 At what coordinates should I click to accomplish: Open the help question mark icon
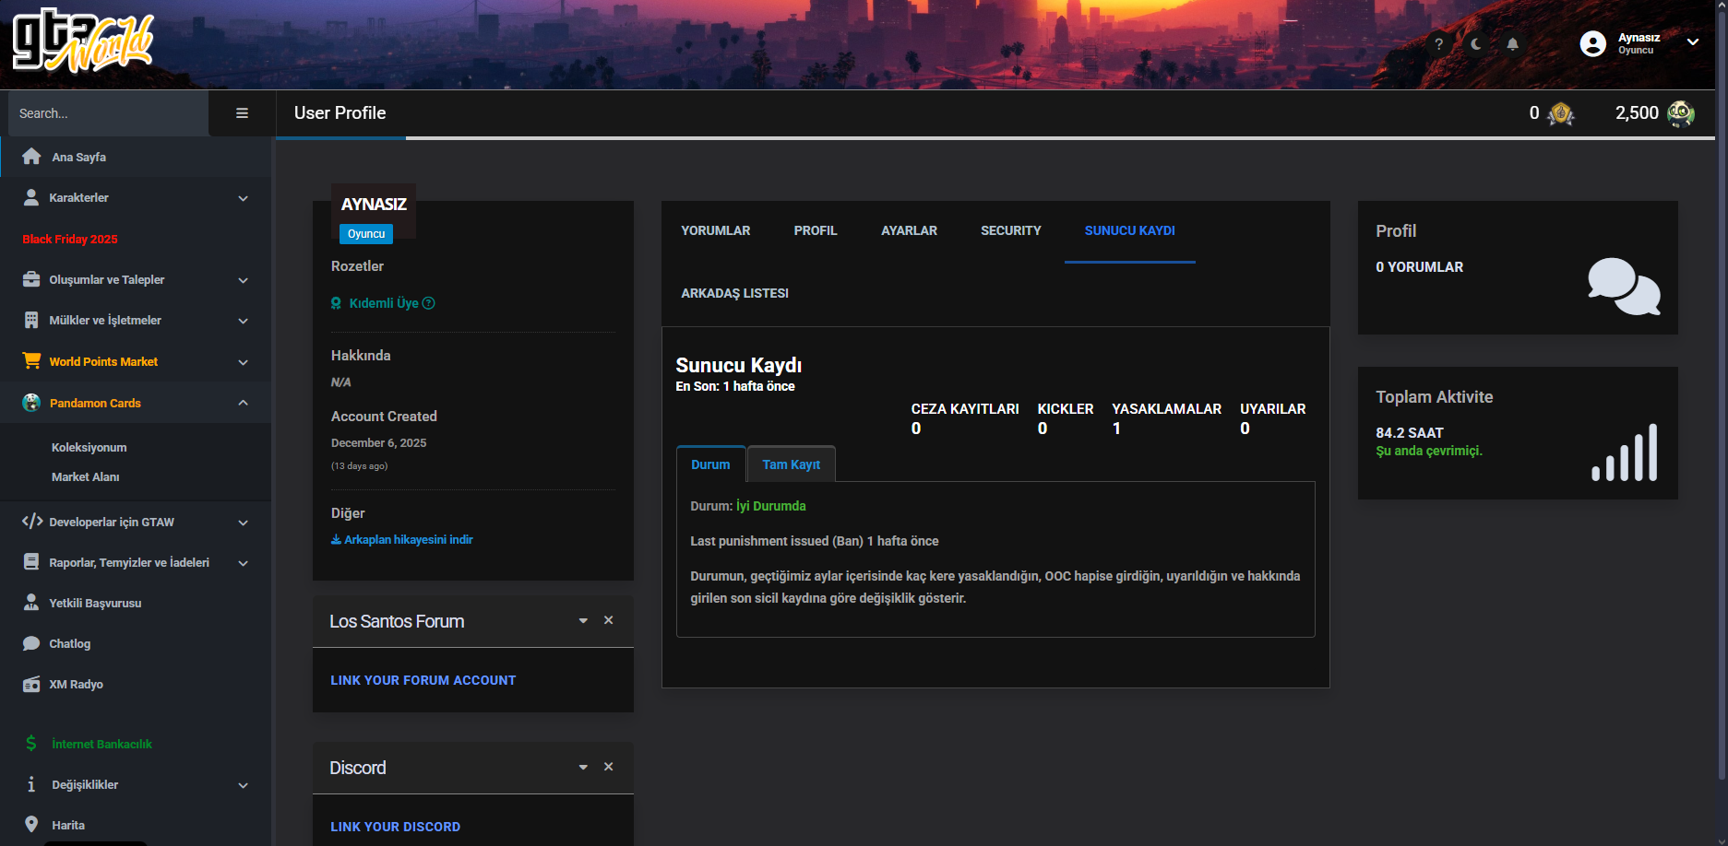1438,44
